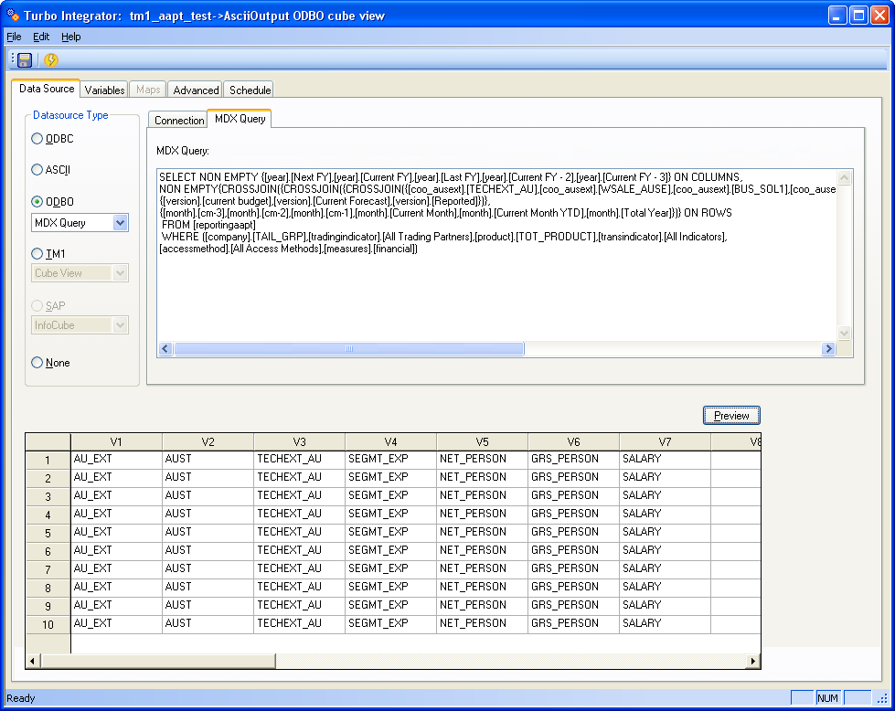895x711 pixels.
Task: Click the Run process lightning icon
Action: coord(51,60)
